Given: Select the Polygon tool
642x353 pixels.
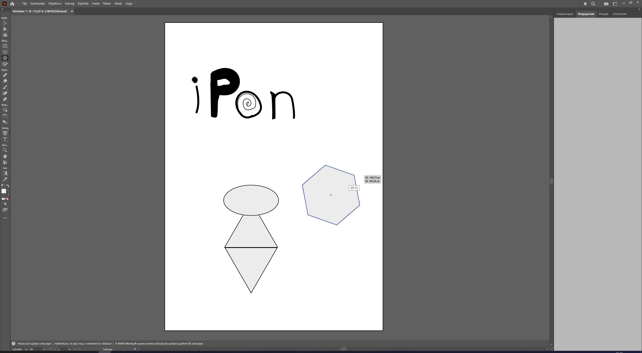Looking at the screenshot, I should point(5,58).
